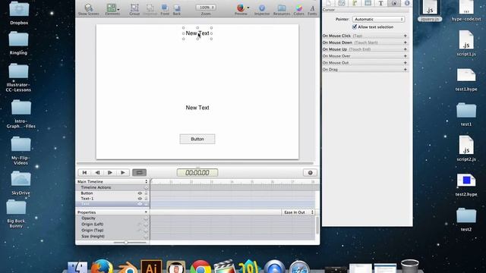Step back one frame in timeline

point(97,173)
